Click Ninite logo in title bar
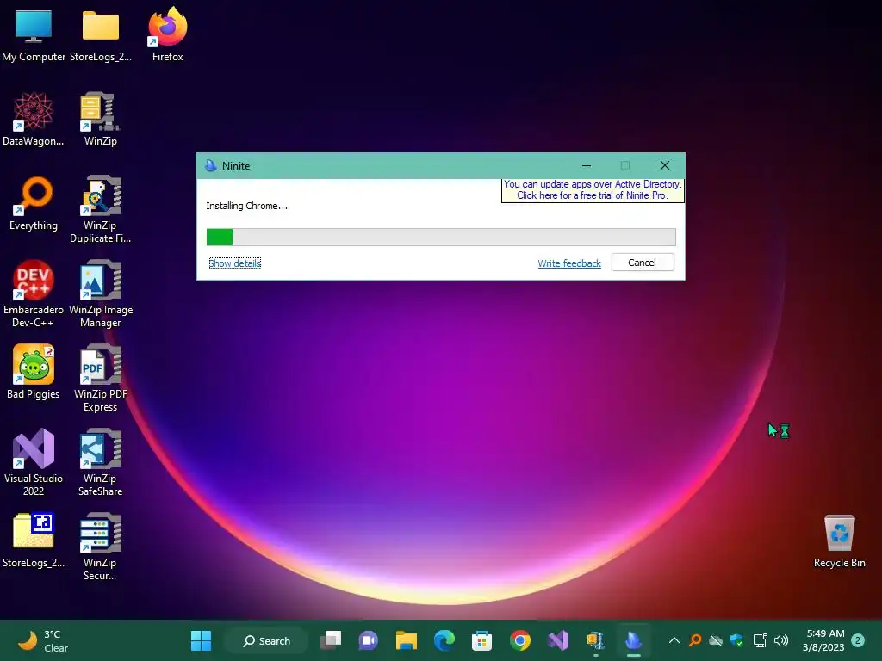 click(211, 166)
